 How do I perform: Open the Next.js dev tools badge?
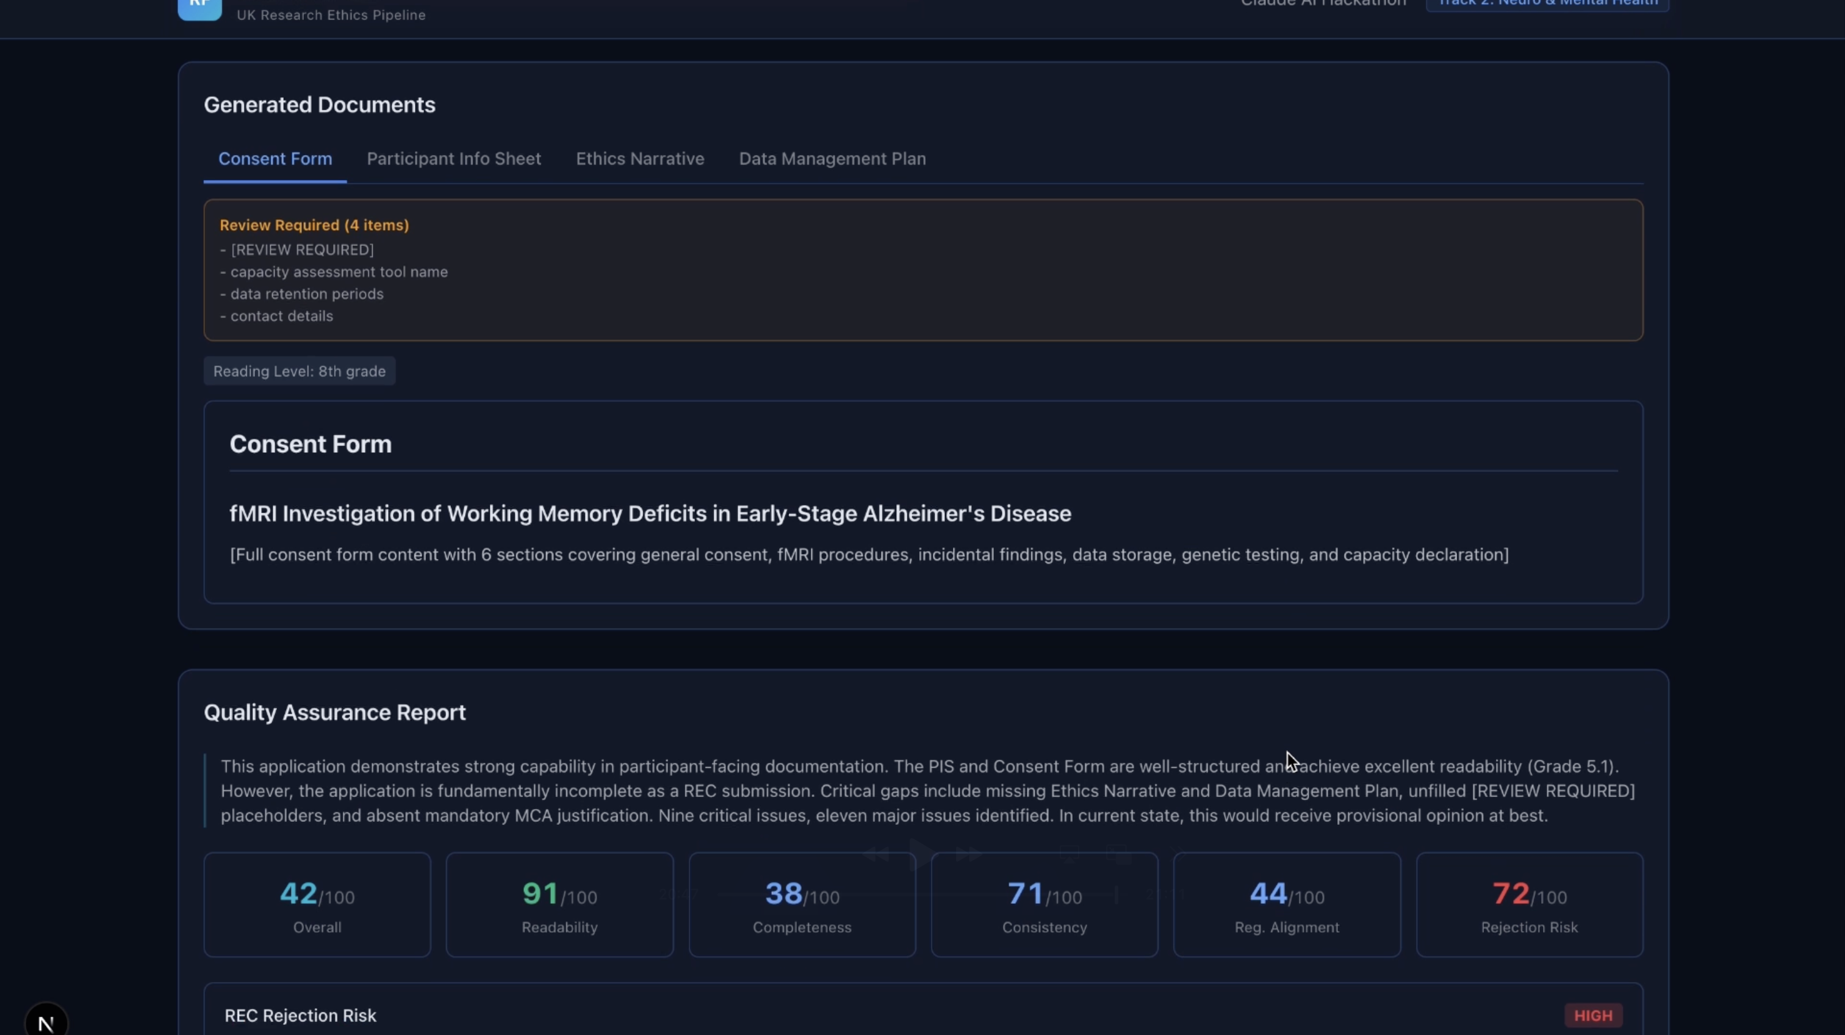46,1022
